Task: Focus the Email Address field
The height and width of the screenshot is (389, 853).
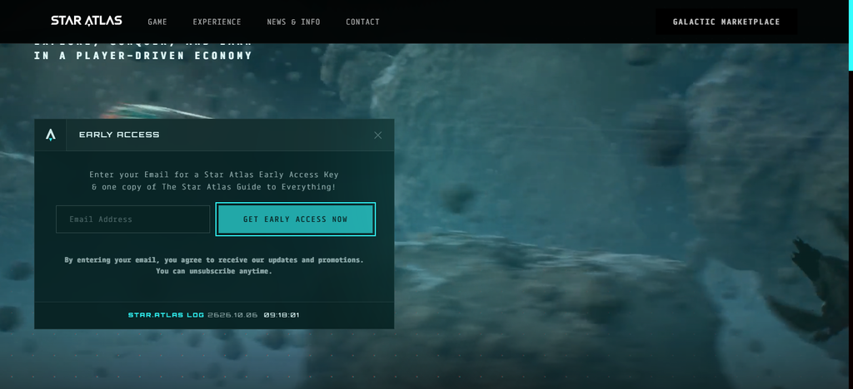Action: click(132, 219)
